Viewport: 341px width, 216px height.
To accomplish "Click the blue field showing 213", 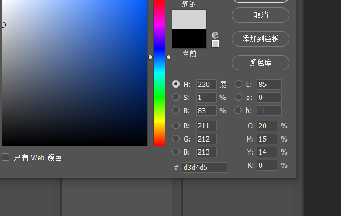I will pos(206,152).
